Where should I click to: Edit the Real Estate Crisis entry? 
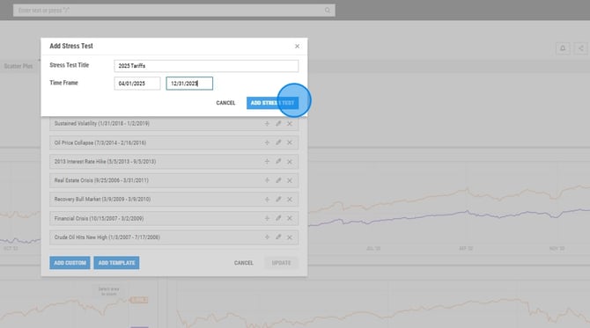pyautogui.click(x=278, y=180)
